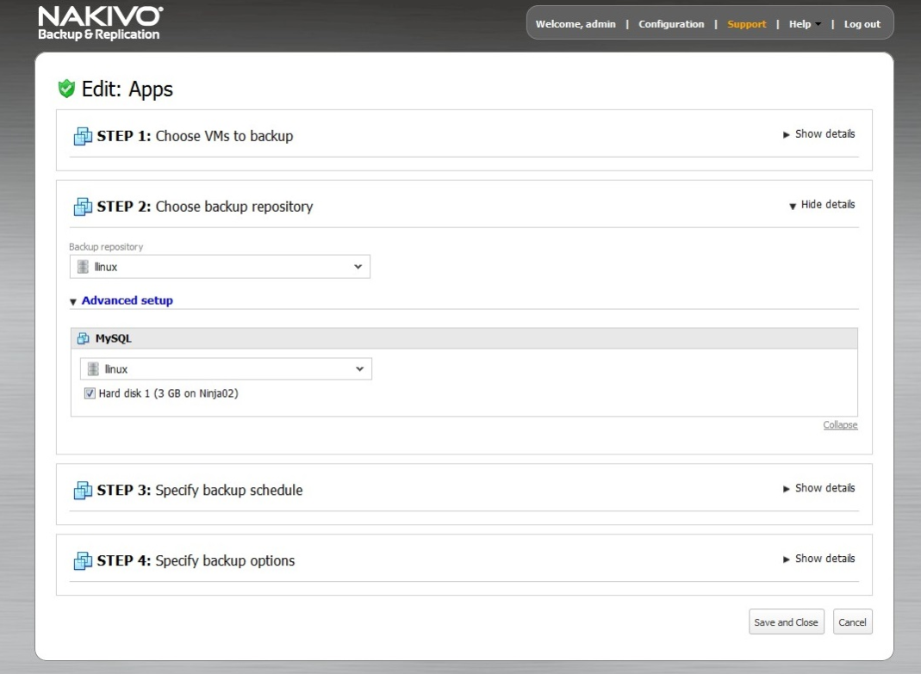This screenshot has width=921, height=674.
Task: Cancel the job edit
Action: point(852,621)
